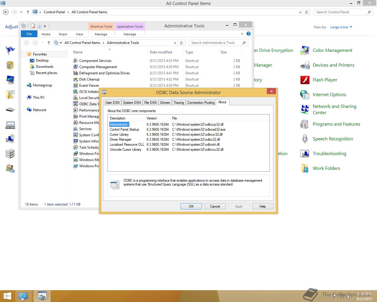Click the Defragment and Optimize Drives icon
The image size is (377, 302).
[75, 73]
